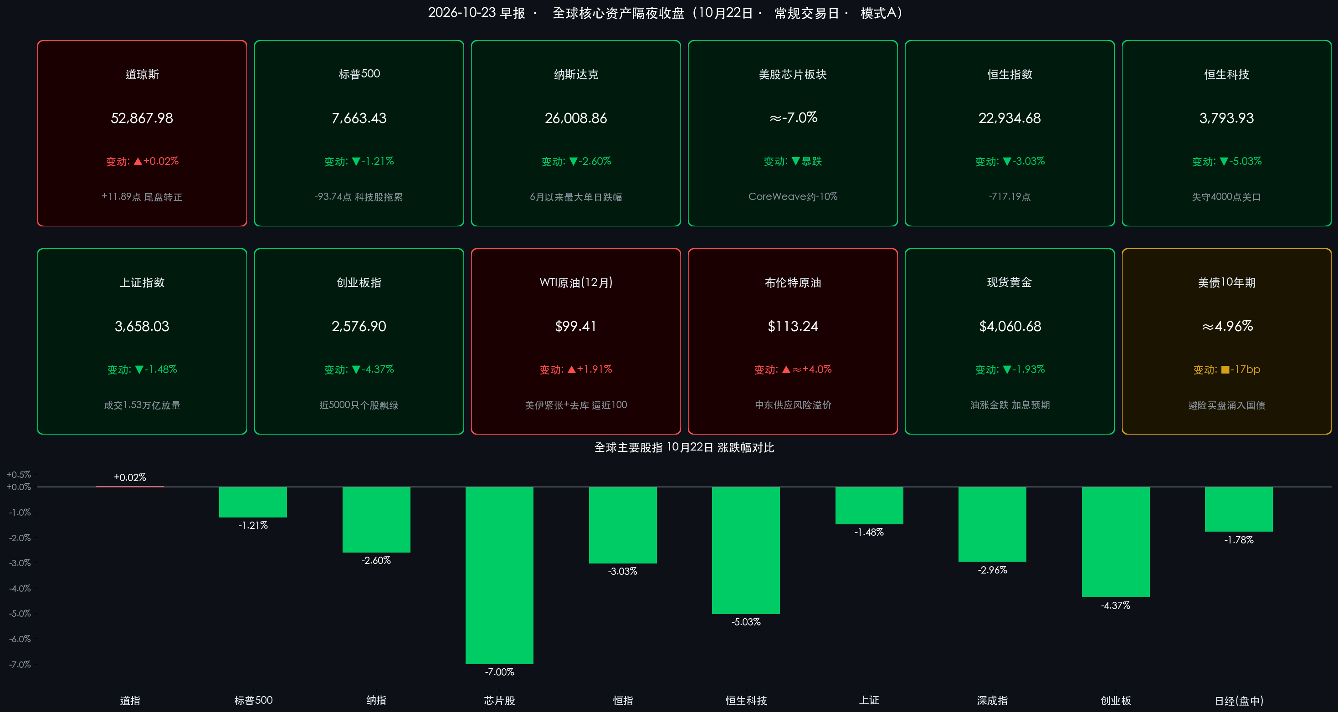Click the 纳指 bar at -2.60%

(376, 520)
